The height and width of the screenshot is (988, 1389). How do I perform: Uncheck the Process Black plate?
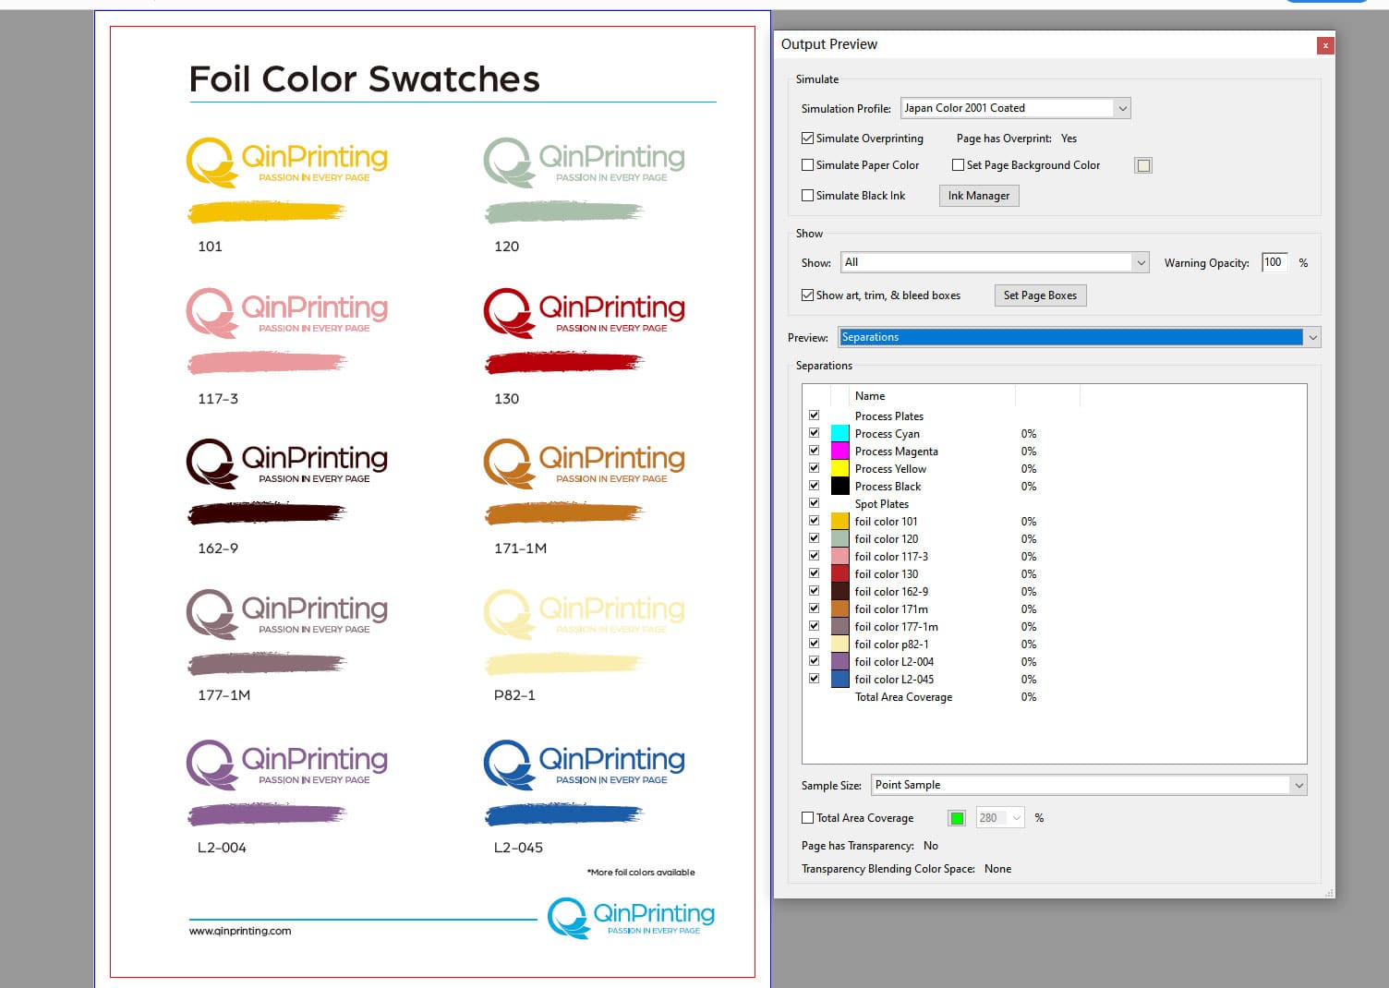click(814, 486)
